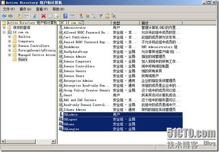Expand the Domain Controllers tree node
Viewport: 219px width, 152px height.
pyautogui.click(x=9, y=46)
